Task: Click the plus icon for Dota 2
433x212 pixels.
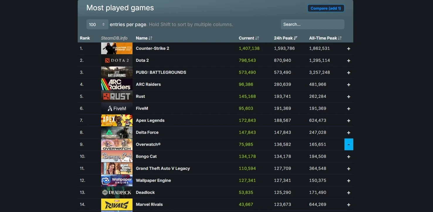Action: [349, 61]
